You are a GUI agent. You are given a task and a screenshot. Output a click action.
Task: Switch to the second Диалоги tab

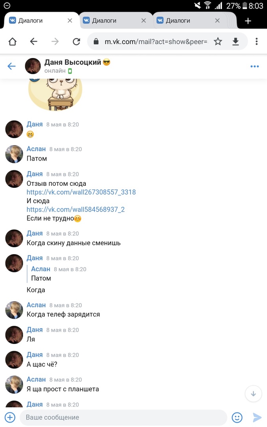[x=104, y=21]
